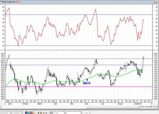159x114 pixels.
Task: Open the line style dropdown arrow
Action: 10,113
